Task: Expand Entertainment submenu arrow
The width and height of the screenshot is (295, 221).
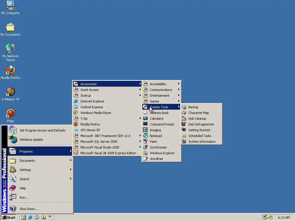Action: (179, 95)
